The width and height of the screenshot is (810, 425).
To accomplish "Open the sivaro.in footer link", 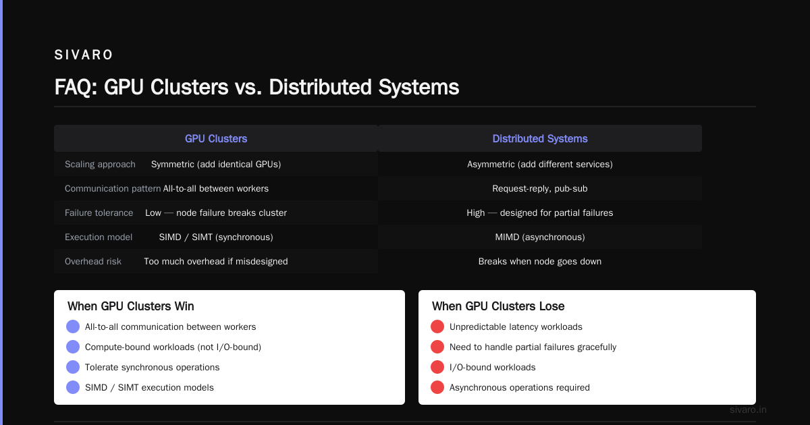I will [749, 409].
